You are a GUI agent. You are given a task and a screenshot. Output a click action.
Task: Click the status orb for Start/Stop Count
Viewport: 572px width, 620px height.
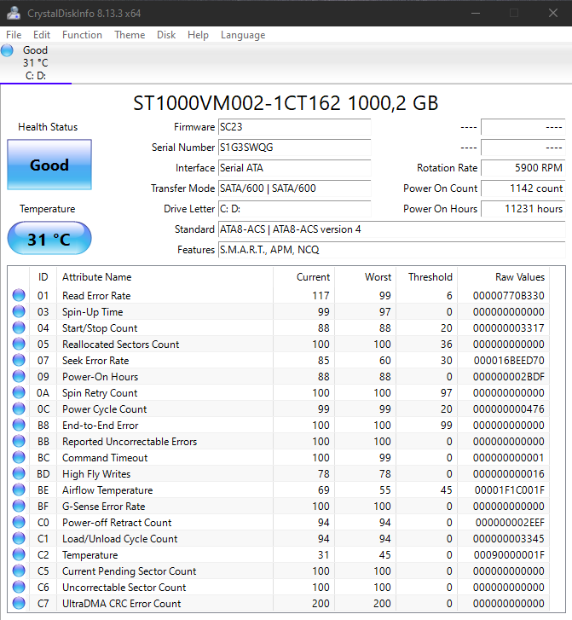point(19,327)
